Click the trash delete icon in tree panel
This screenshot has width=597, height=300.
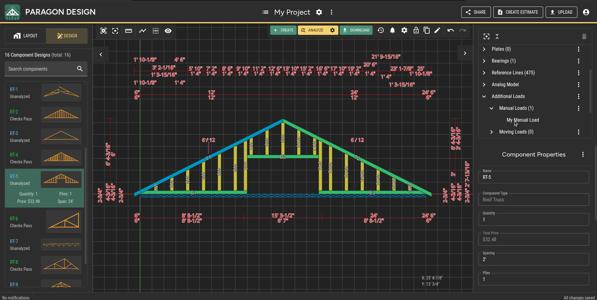(x=584, y=36)
